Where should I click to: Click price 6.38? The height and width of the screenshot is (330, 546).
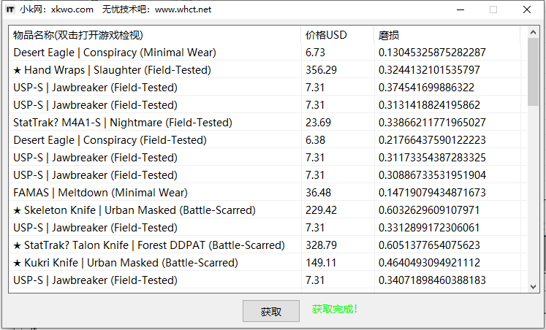coord(315,139)
